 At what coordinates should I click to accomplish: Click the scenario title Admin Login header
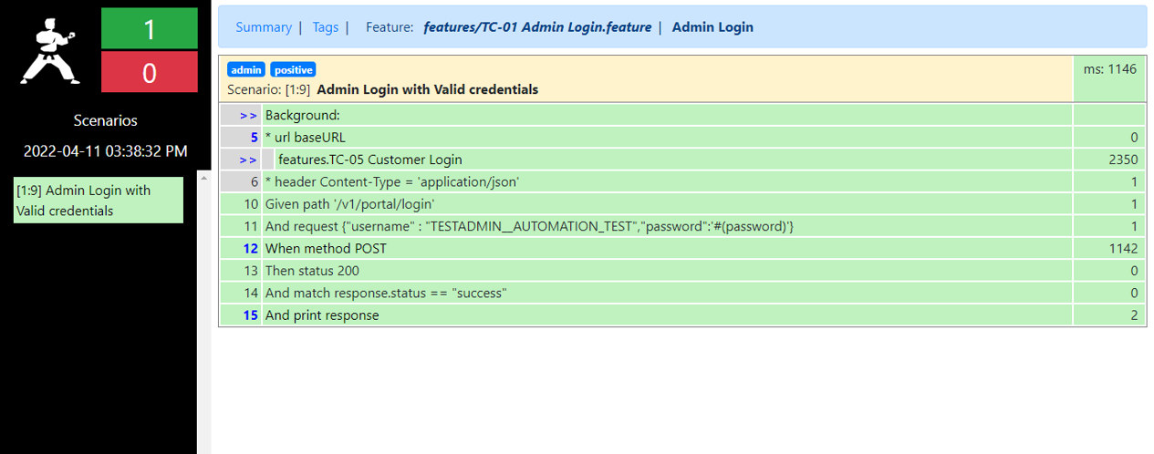(427, 89)
